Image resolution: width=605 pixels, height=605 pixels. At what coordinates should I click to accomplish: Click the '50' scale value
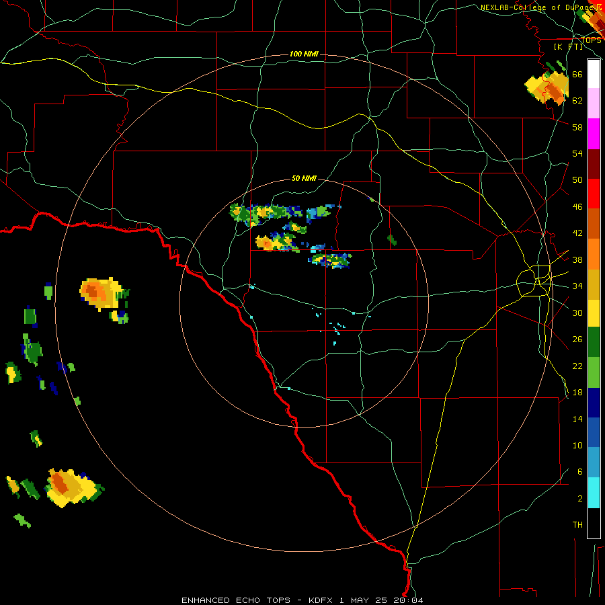(577, 180)
